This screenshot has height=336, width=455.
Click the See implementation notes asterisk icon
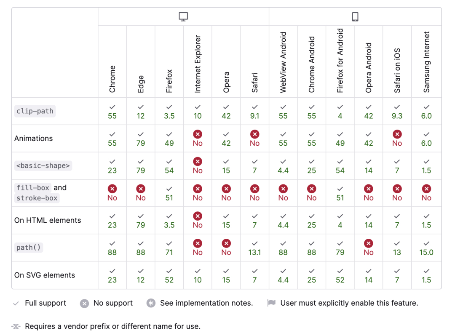point(151,303)
